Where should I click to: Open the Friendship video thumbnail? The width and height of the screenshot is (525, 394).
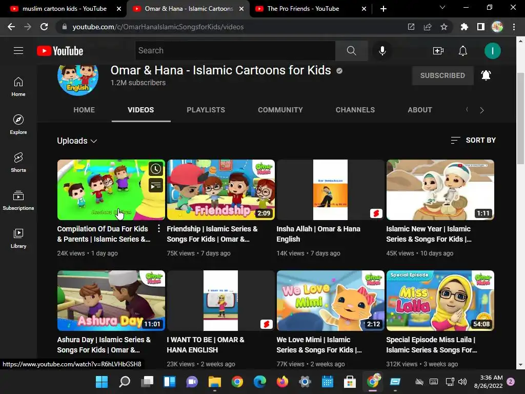click(220, 190)
